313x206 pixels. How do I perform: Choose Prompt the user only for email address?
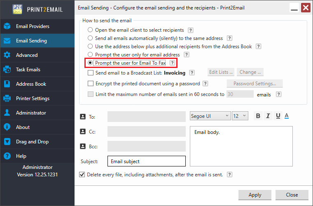90,54
